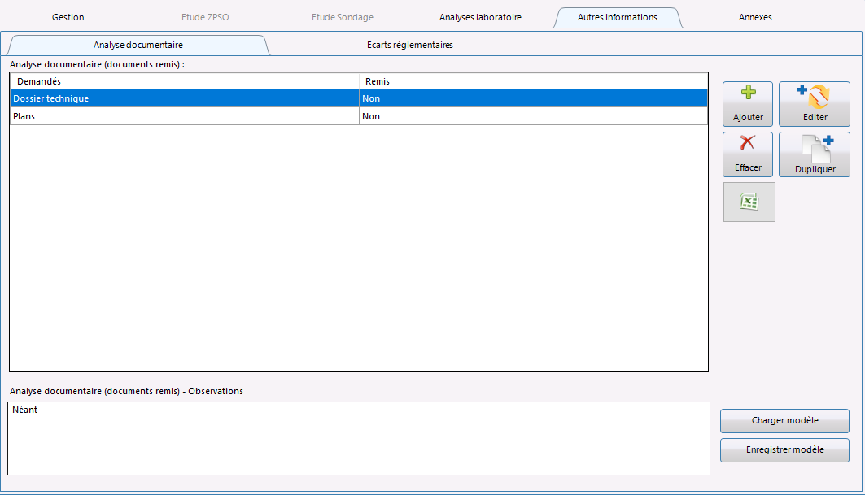This screenshot has height=495, width=865.
Task: Click the Demandés column header
Action: point(185,81)
